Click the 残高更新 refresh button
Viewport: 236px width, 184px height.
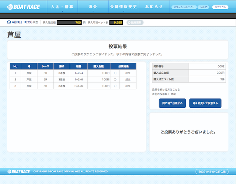point(135,22)
